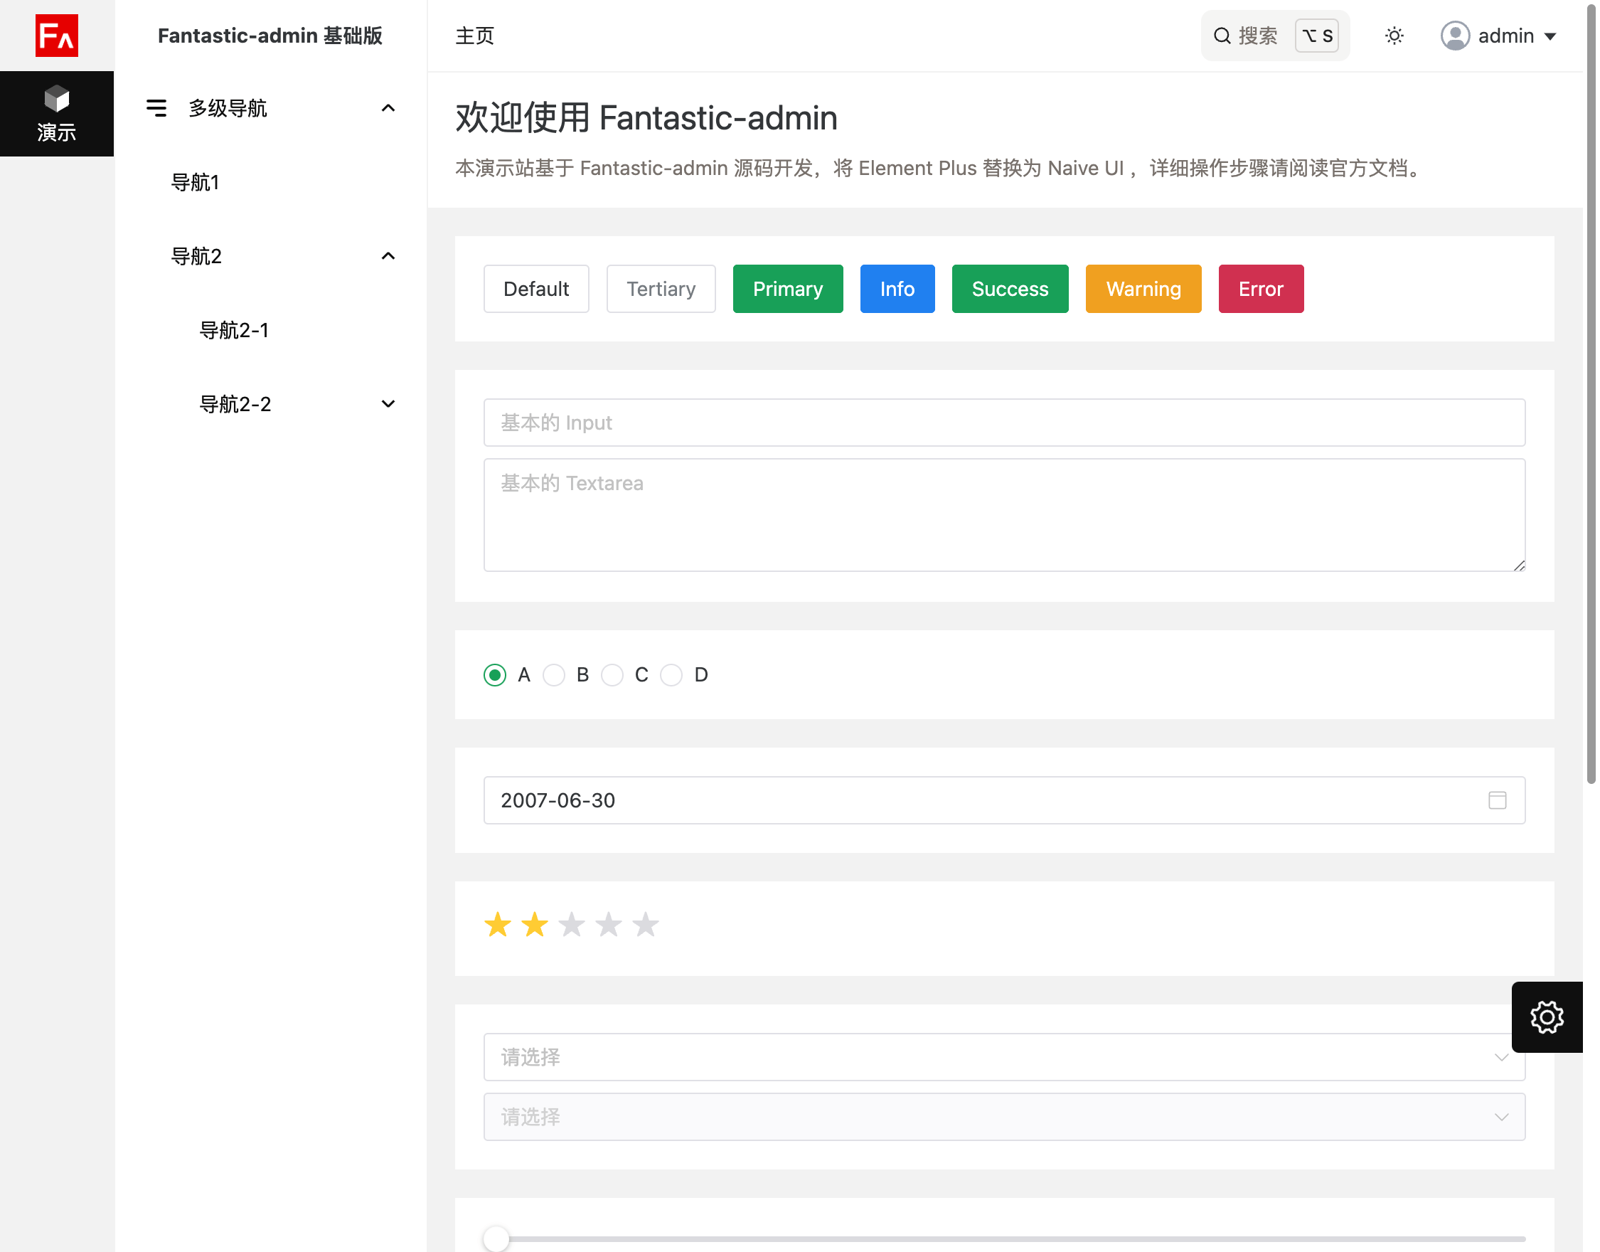Click the calendar icon in date field
This screenshot has height=1252, width=1600.
[1497, 800]
